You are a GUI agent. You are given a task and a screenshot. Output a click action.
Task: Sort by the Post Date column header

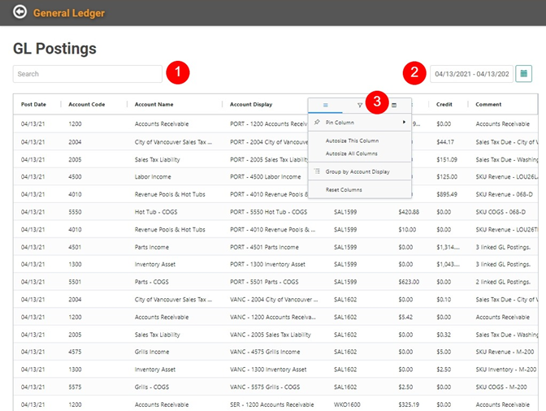tap(34, 105)
